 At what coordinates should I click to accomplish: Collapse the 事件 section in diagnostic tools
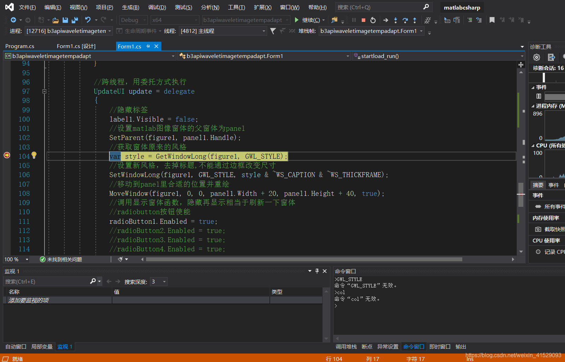pyautogui.click(x=533, y=87)
